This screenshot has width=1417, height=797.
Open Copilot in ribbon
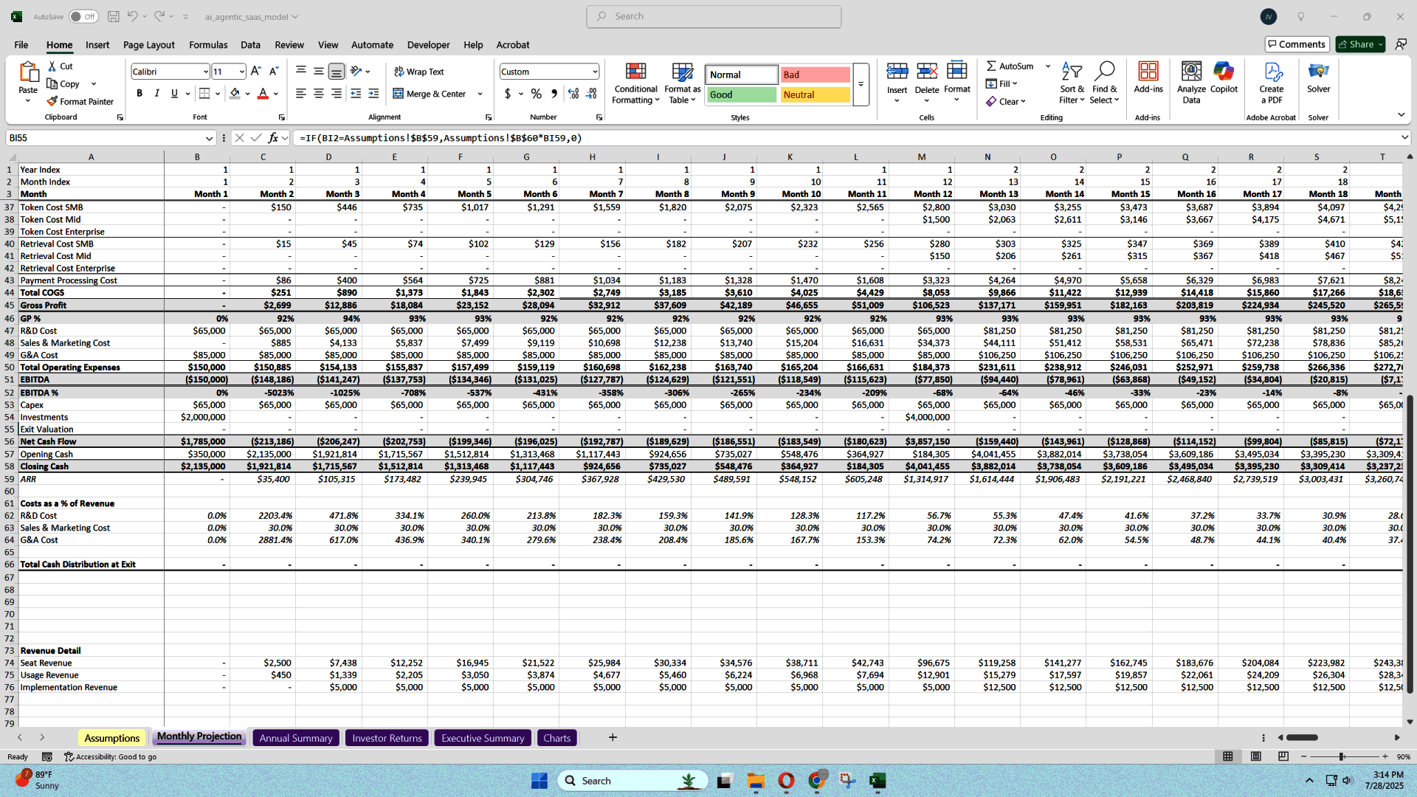coord(1224,78)
